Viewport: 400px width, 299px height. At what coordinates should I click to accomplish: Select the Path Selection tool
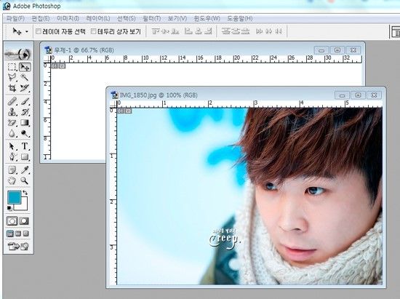coord(12,146)
